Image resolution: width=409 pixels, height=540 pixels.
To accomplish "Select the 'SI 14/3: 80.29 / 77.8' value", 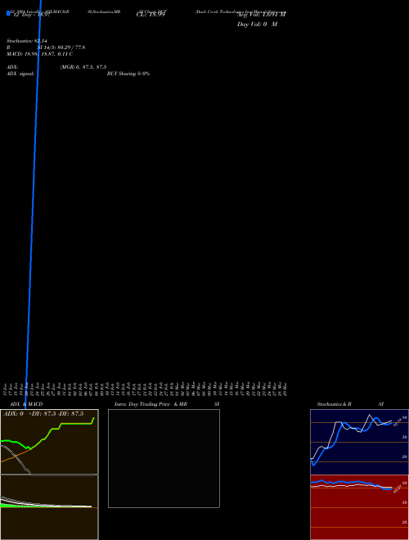I will point(61,47).
